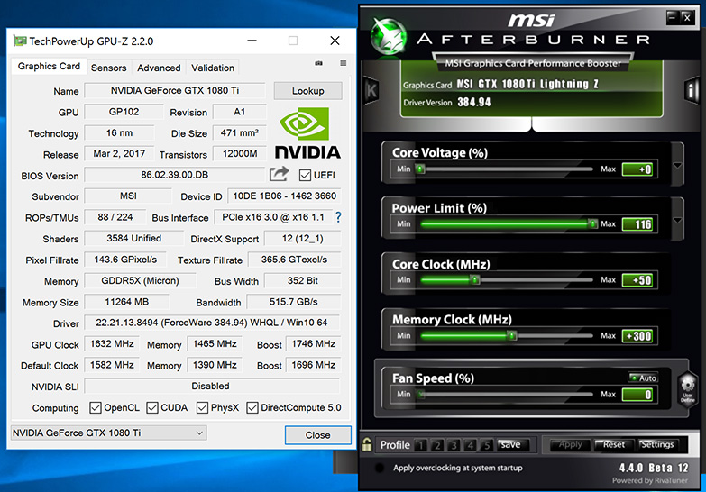This screenshot has height=492, width=706.
Task: Open the GPU selection dropdown in GPU-Z
Action: (108, 433)
